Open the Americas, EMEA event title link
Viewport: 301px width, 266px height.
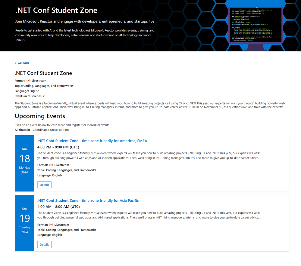[x=92, y=141]
